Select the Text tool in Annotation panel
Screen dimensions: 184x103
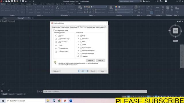[57, 9]
